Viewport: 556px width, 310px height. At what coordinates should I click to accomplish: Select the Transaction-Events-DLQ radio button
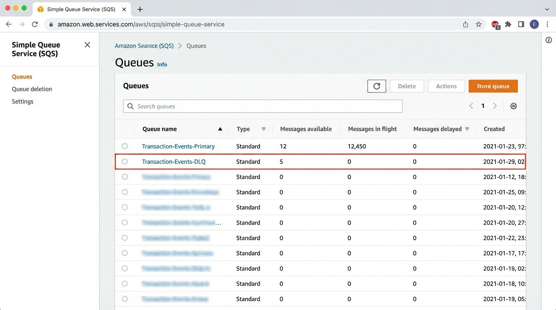point(124,161)
